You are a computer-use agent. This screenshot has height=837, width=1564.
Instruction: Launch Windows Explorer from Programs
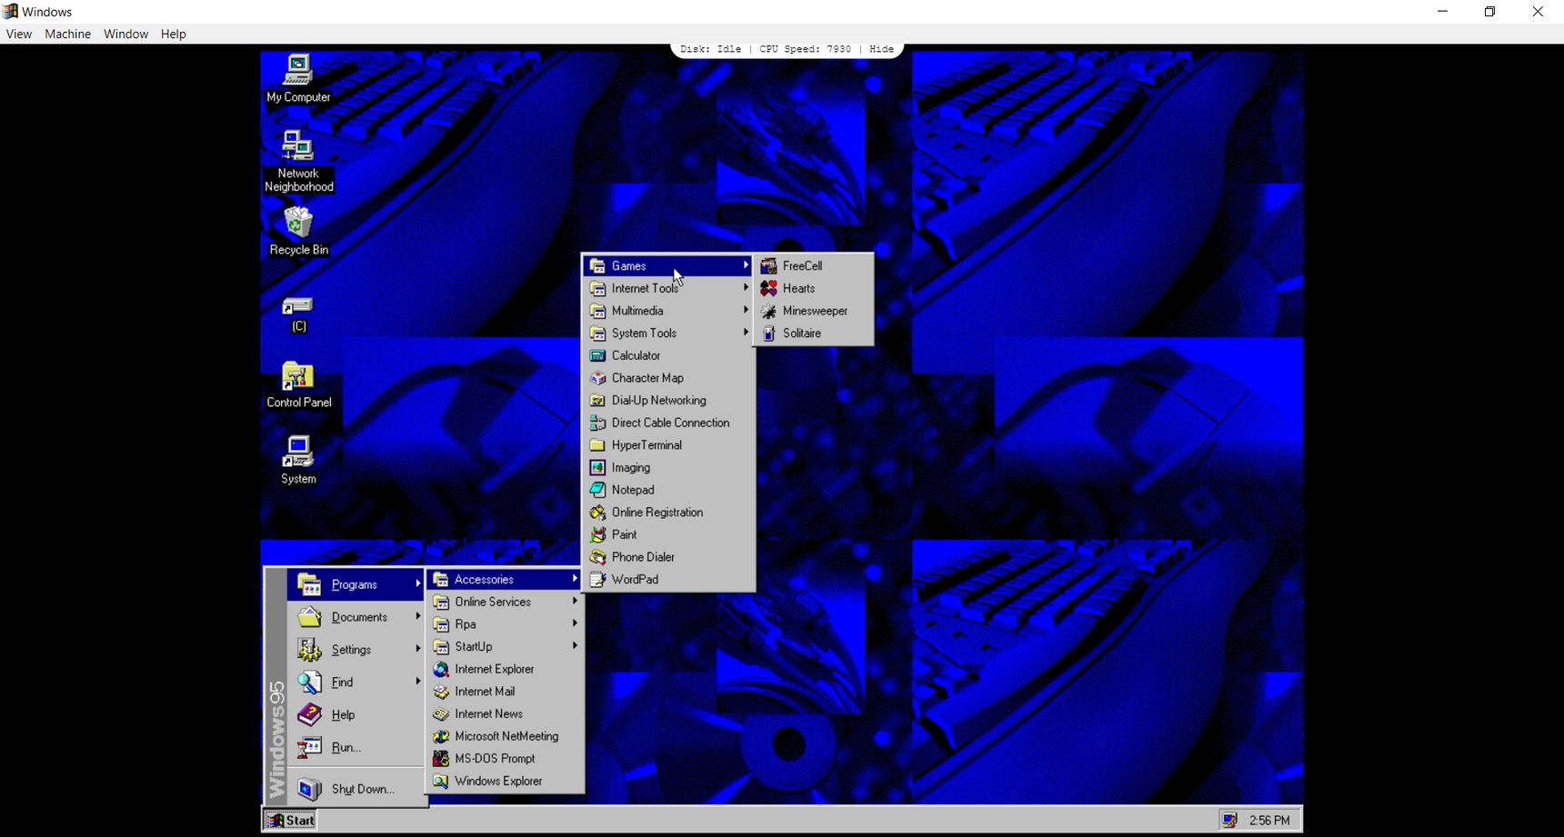click(x=505, y=781)
